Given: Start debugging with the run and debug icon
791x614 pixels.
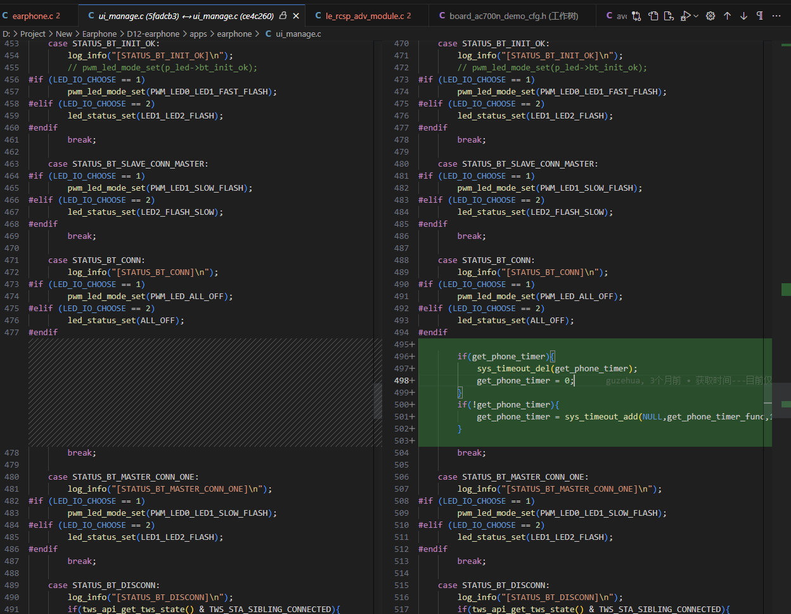Looking at the screenshot, I should [x=685, y=16].
